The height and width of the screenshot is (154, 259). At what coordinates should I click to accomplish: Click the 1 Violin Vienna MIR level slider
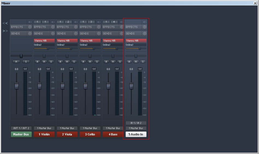click(44, 48)
